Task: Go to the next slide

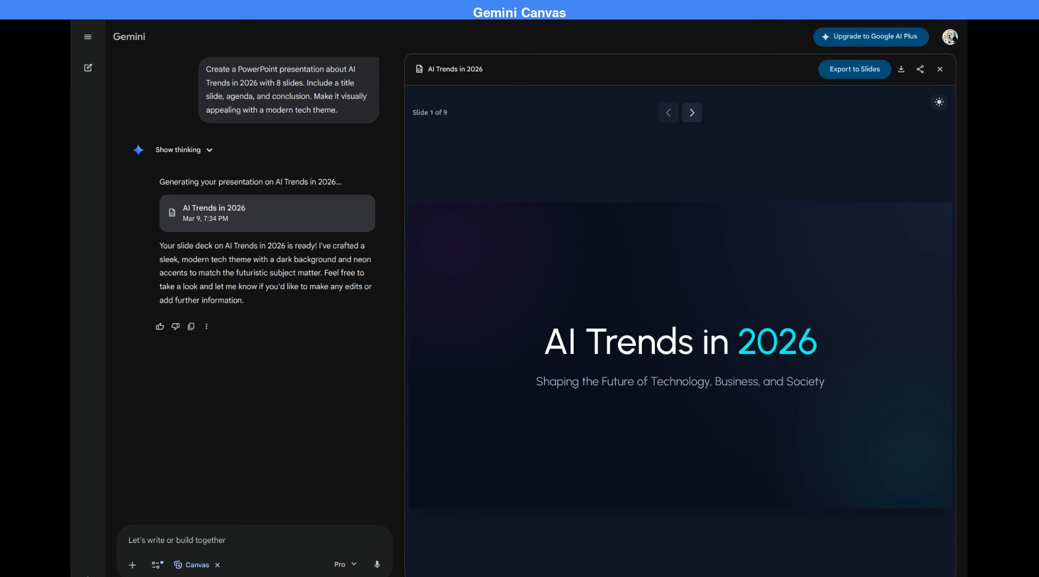Action: pos(692,113)
